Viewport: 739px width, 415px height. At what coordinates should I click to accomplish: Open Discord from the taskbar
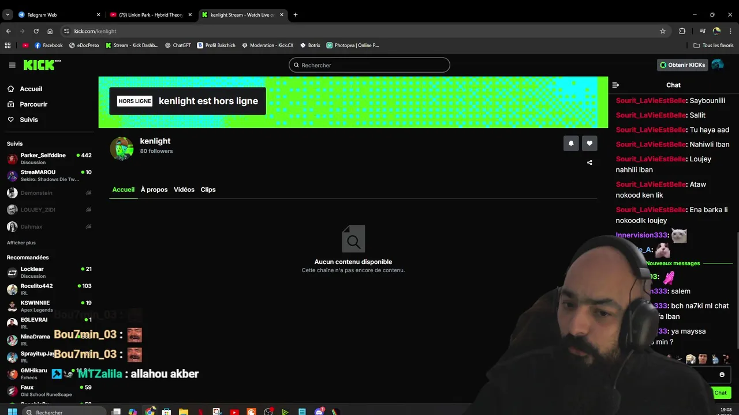[x=319, y=412]
